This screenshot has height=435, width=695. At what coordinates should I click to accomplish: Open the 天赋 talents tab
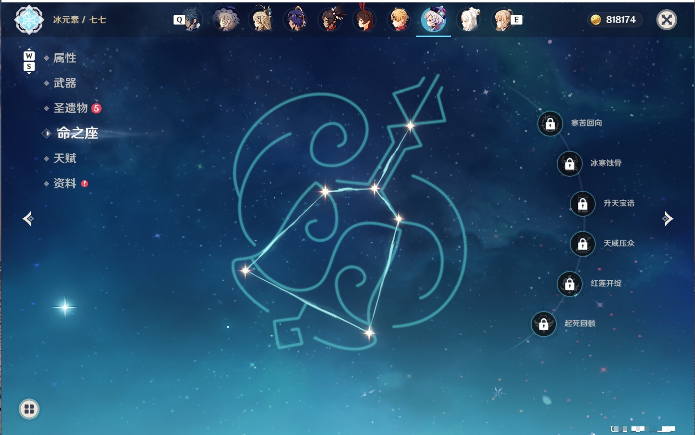(x=64, y=158)
